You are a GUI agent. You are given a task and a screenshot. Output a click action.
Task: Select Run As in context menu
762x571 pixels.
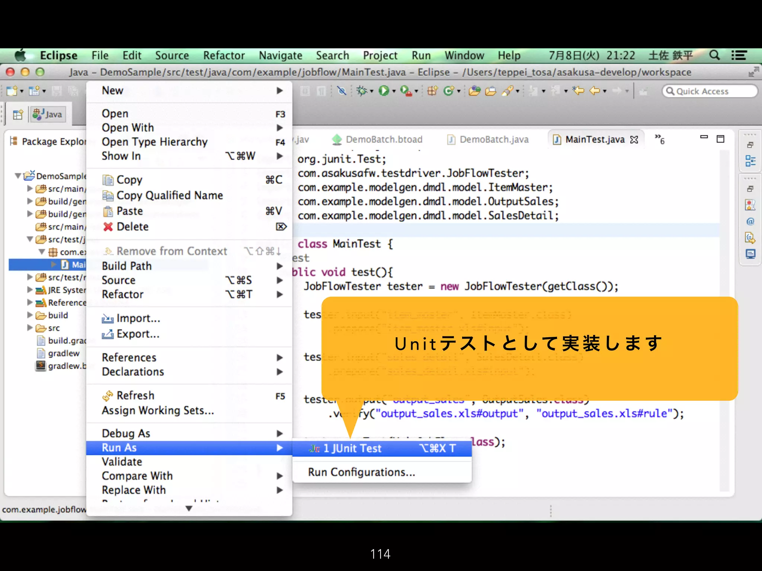coord(189,448)
